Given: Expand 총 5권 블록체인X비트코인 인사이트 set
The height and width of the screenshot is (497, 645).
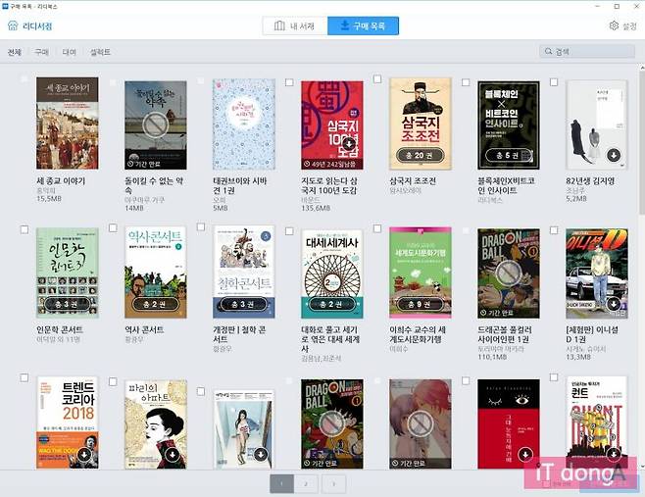Looking at the screenshot, I should (x=508, y=155).
